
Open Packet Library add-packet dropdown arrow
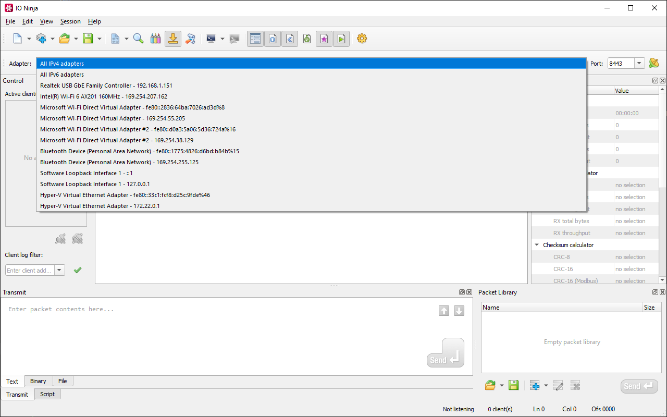546,386
